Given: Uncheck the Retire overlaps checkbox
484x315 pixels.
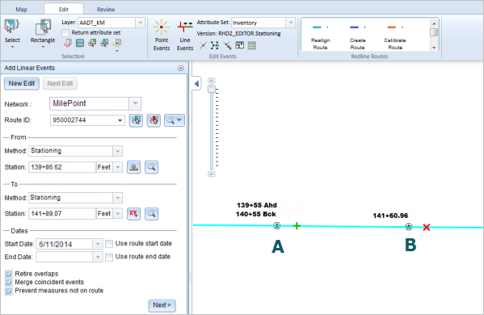Looking at the screenshot, I should [9, 274].
